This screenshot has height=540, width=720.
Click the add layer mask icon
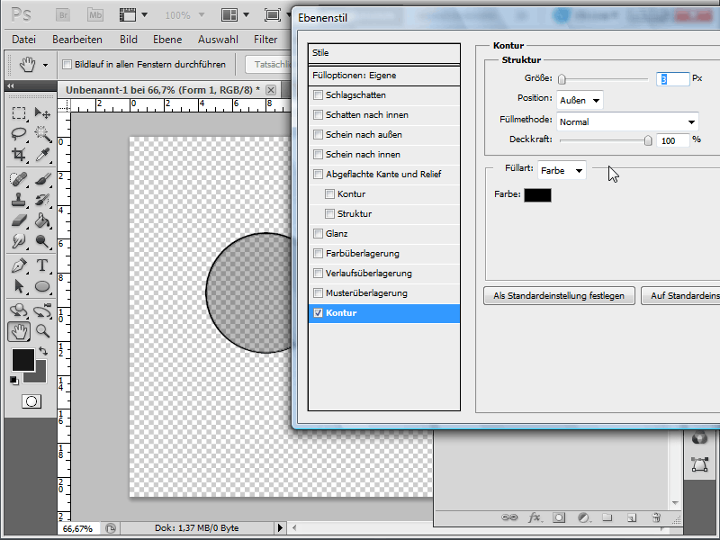tap(559, 517)
